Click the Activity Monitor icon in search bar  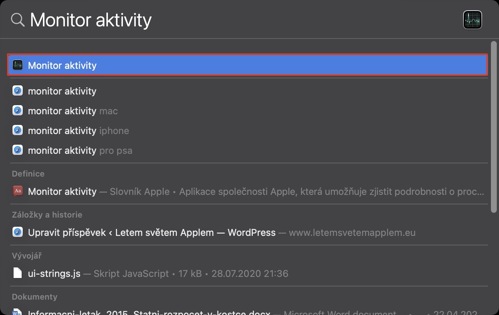[x=472, y=20]
